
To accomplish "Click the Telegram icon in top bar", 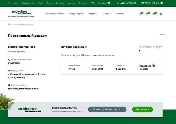I will tap(161, 3).
